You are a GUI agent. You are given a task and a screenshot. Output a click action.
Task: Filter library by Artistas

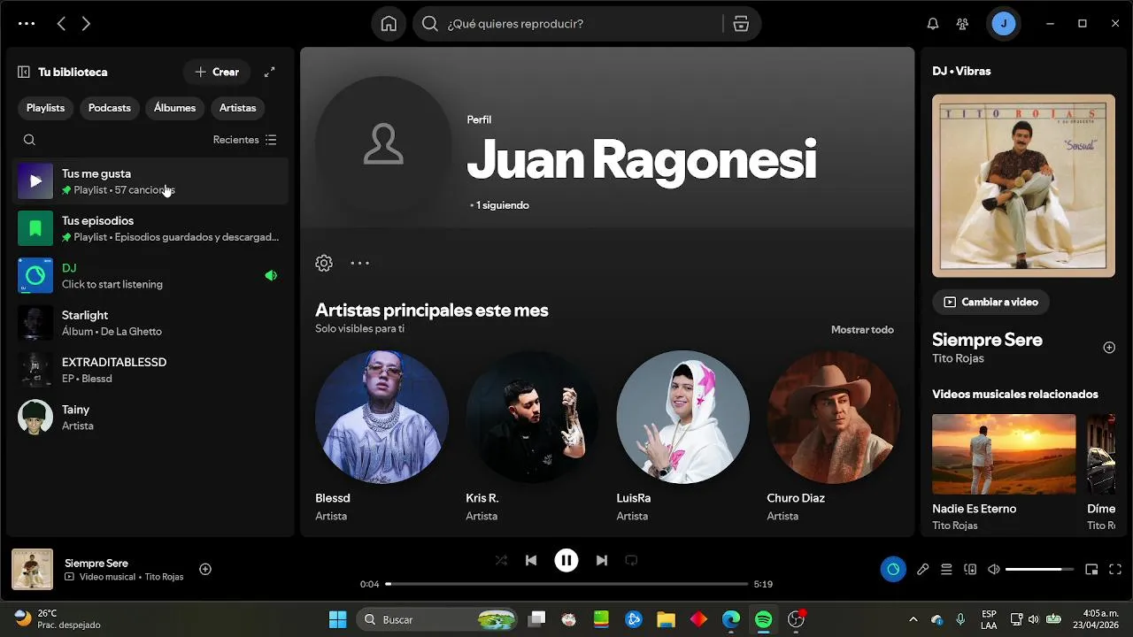pyautogui.click(x=237, y=108)
